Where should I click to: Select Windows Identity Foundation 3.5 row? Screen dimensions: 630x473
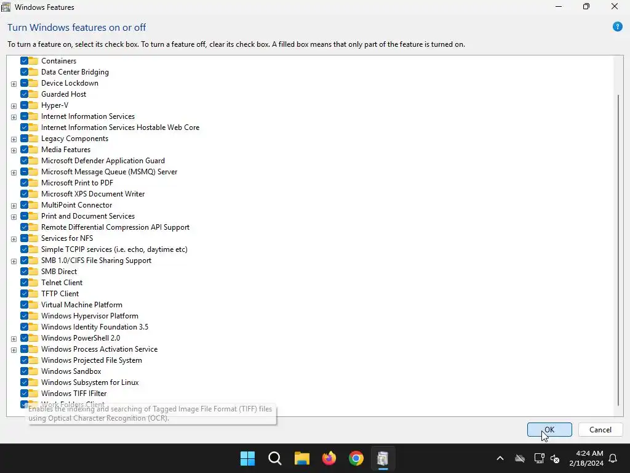point(94,327)
